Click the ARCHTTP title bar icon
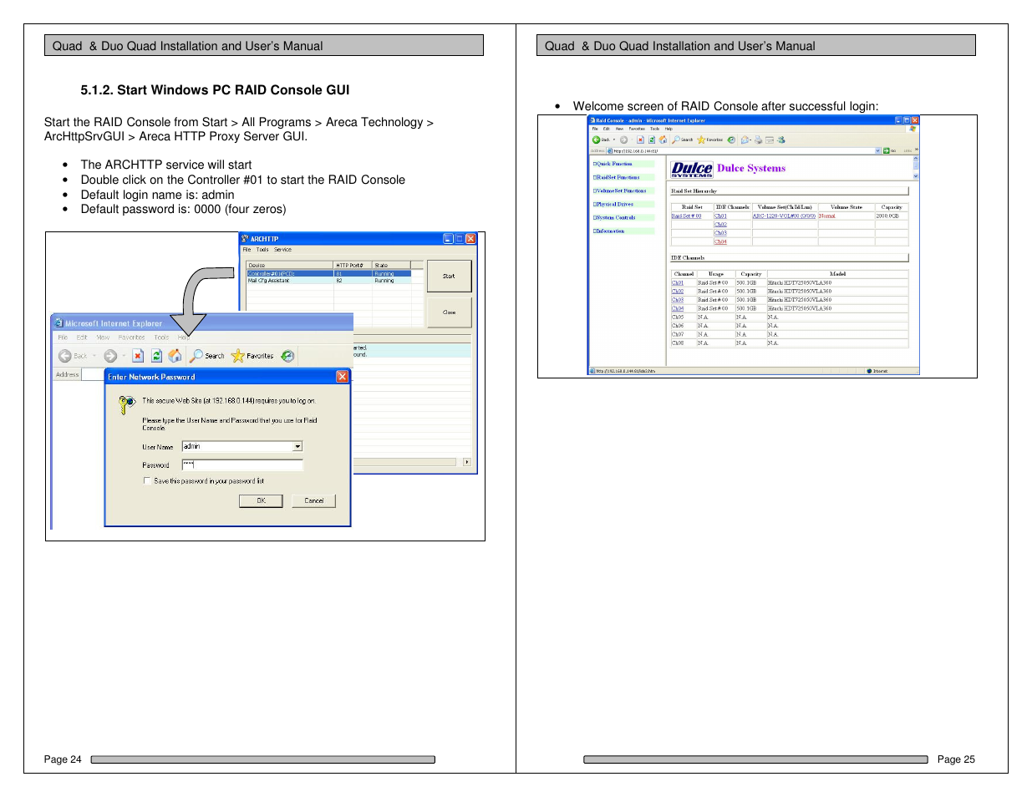 245,239
